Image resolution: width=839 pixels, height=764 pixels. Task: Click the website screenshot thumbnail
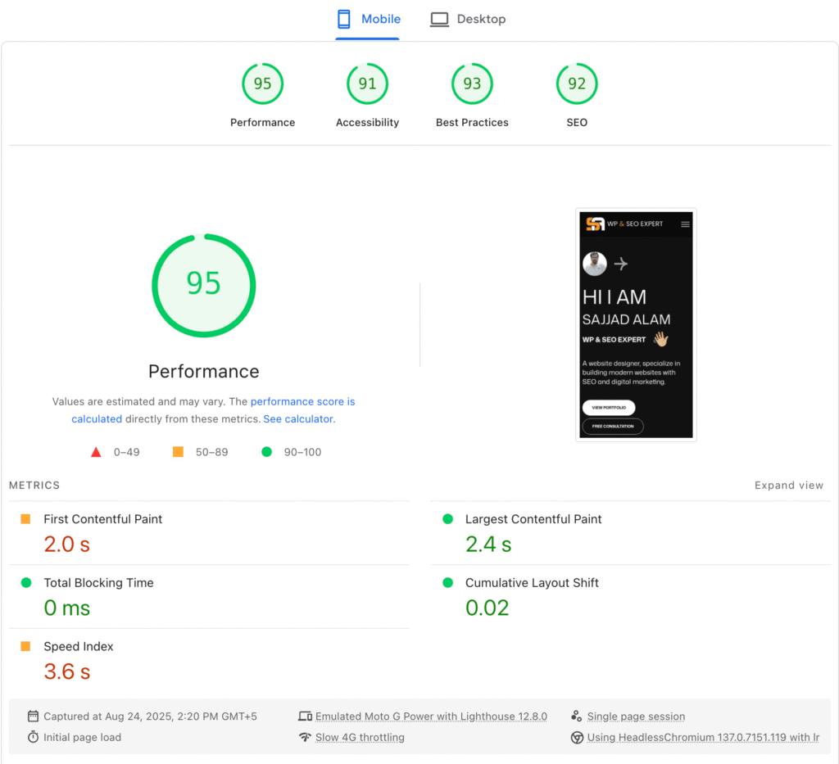(x=636, y=323)
